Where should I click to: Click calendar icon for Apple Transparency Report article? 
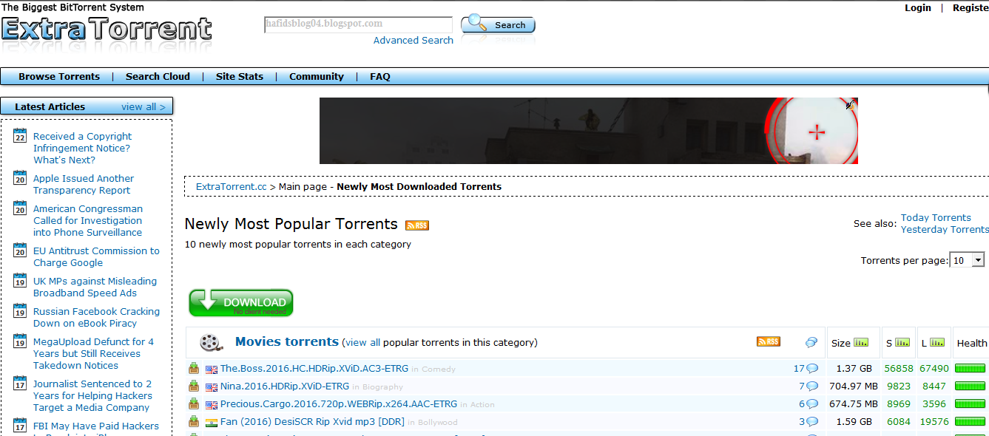click(x=20, y=177)
